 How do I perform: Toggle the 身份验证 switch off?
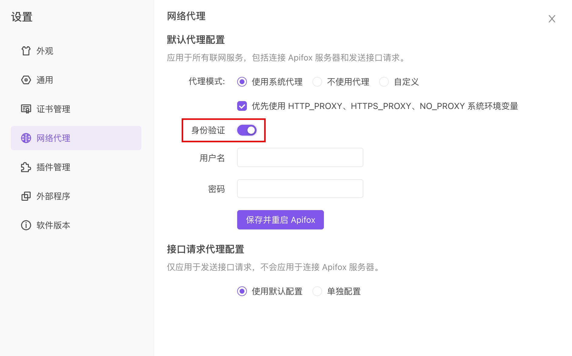coord(247,130)
